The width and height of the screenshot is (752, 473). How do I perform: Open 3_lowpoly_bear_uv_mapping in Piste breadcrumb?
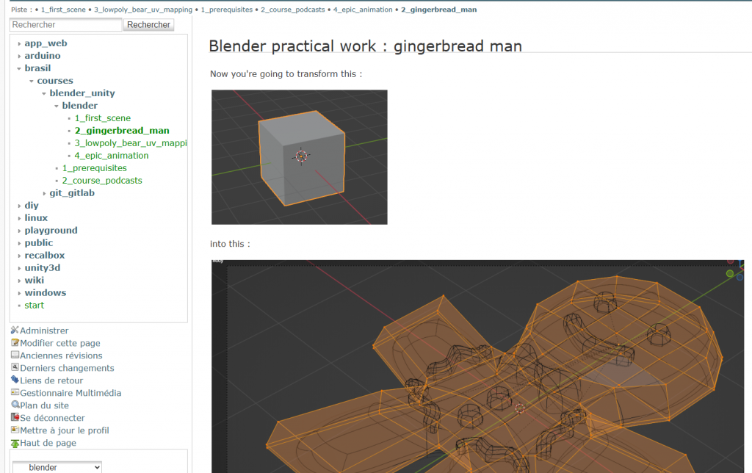coord(143,10)
